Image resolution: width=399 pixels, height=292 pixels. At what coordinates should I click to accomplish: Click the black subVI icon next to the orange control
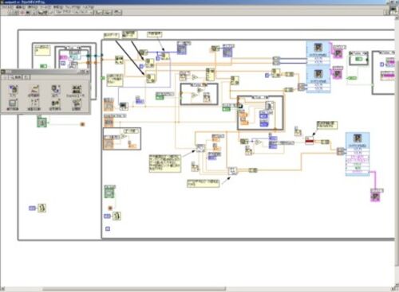(123, 106)
